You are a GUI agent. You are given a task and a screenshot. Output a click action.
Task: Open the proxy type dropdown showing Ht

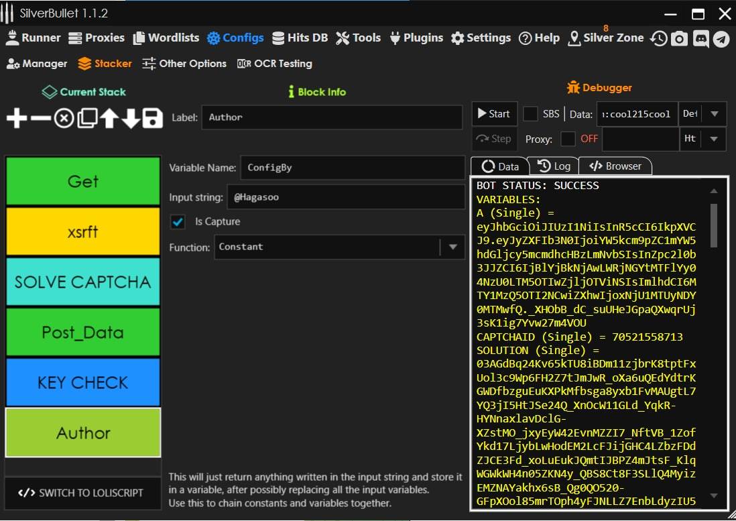[715, 139]
